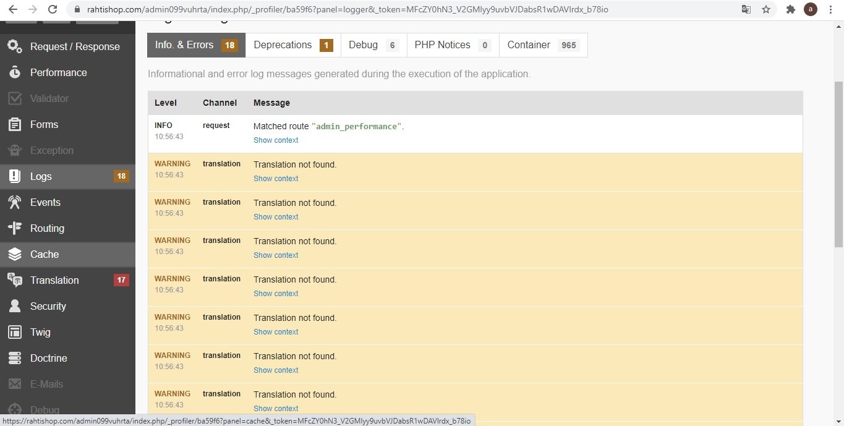Click the Logs badge showing 18
The height and width of the screenshot is (426, 844).
click(121, 176)
